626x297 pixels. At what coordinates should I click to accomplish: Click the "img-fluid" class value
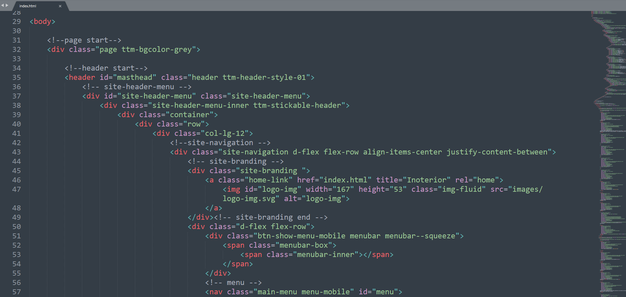pos(462,190)
